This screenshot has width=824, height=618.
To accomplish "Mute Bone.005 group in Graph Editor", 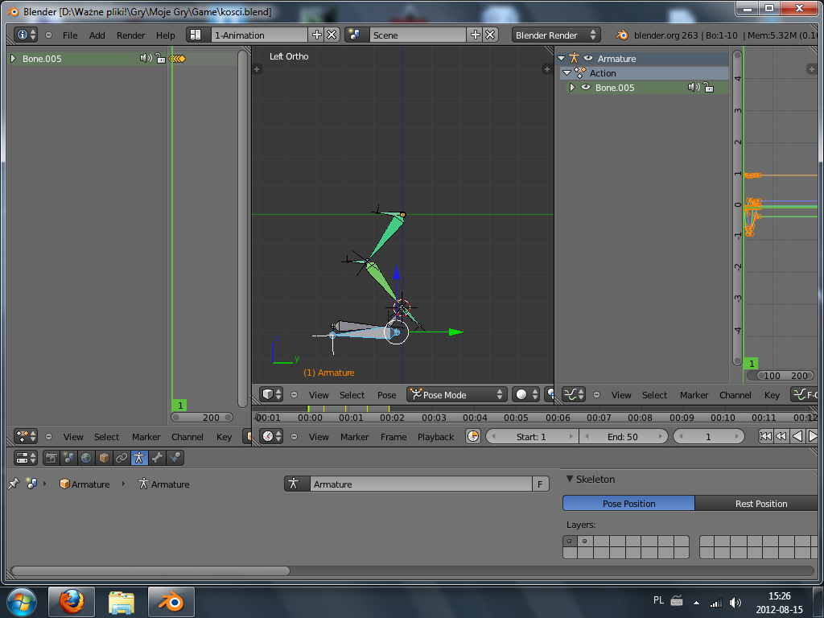I will click(x=694, y=87).
